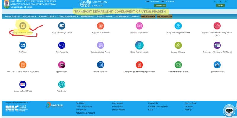Open the User Manual link
237x118 pixels.
117,103
